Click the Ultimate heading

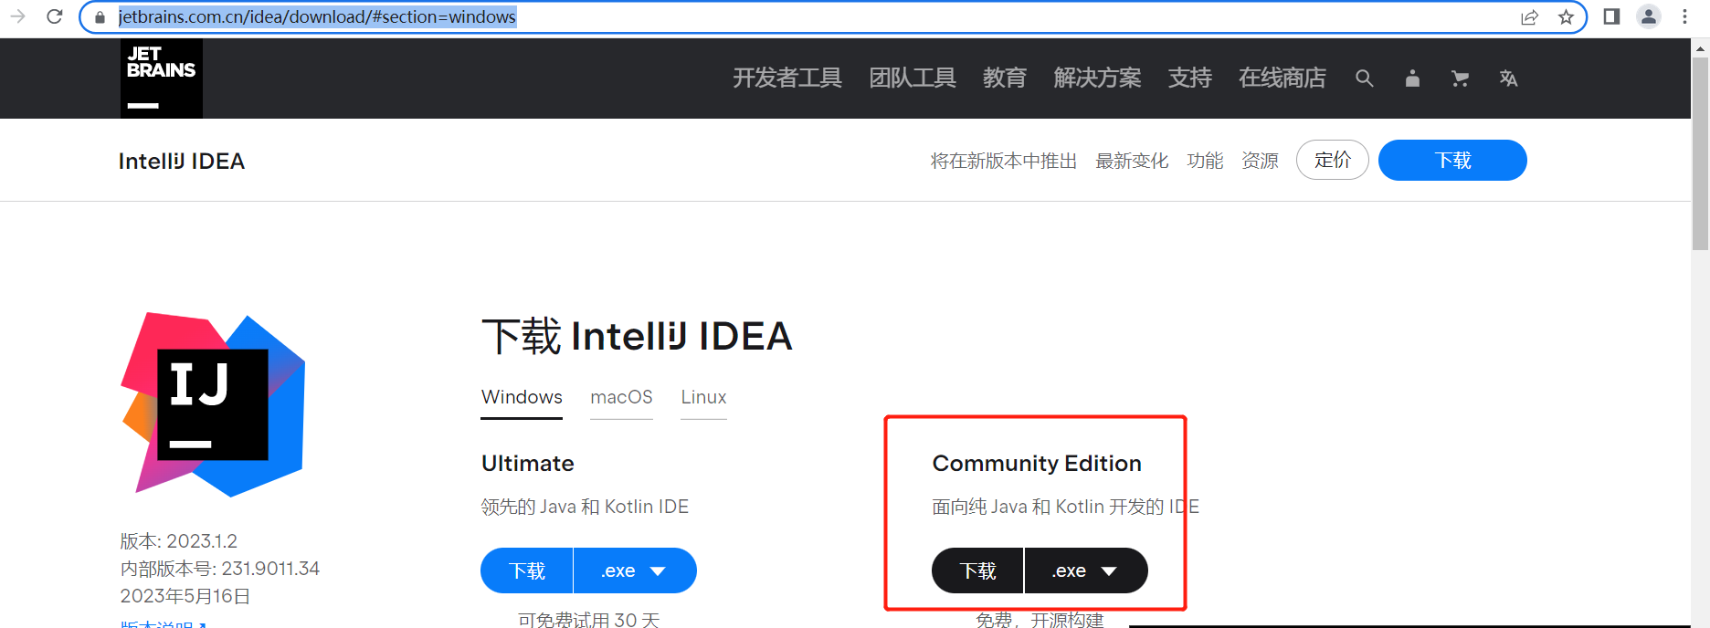click(528, 464)
